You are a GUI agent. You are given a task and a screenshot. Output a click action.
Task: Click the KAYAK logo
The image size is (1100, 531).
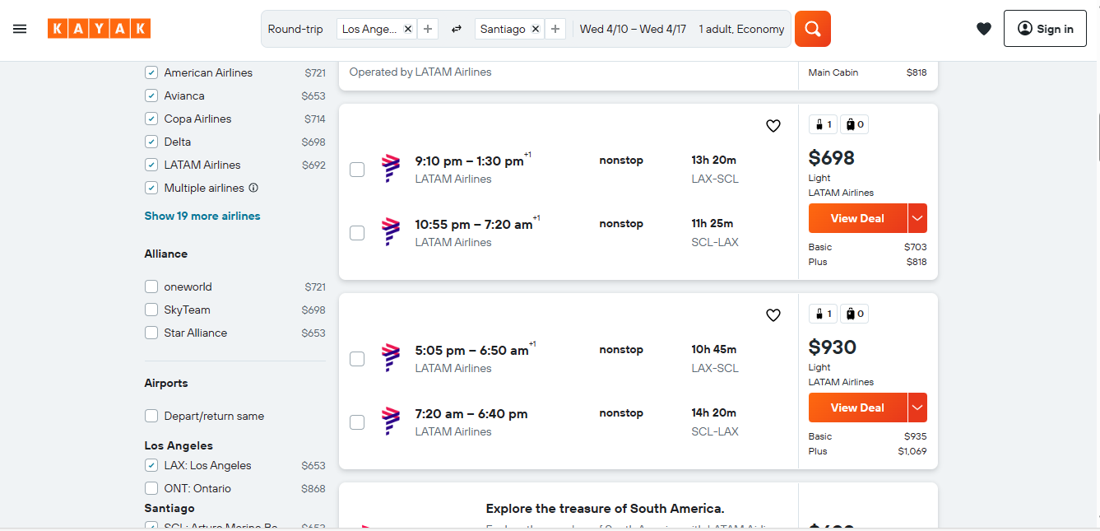pyautogui.click(x=99, y=29)
